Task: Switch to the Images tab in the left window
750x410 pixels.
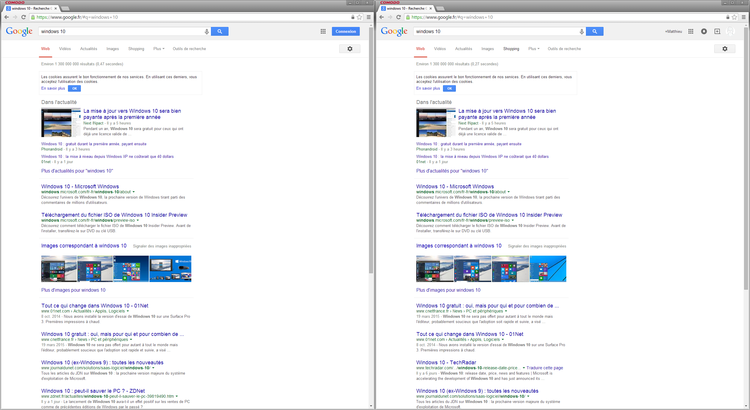Action: point(113,49)
